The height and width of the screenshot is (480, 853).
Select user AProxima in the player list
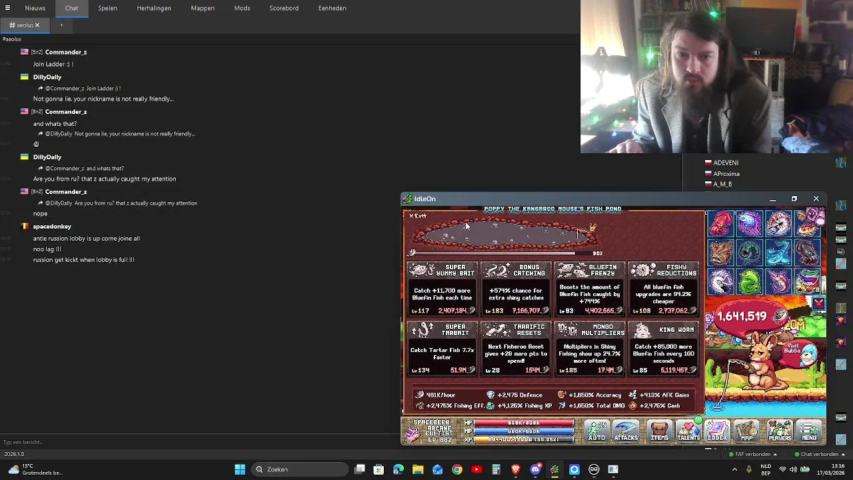tap(726, 173)
